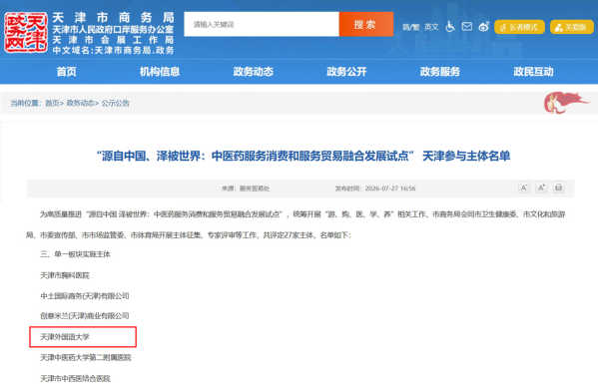Open the accessibility wheelchair icon
This screenshot has width=598, height=384.
tap(450, 27)
